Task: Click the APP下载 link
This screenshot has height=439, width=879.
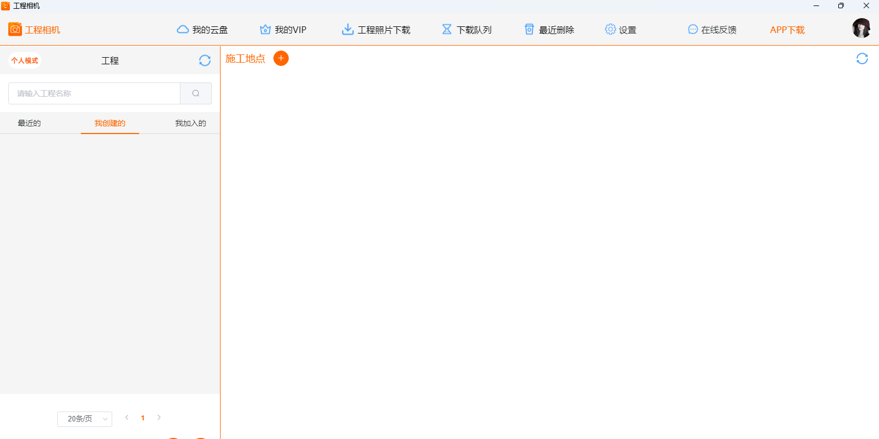Action: [x=787, y=30]
